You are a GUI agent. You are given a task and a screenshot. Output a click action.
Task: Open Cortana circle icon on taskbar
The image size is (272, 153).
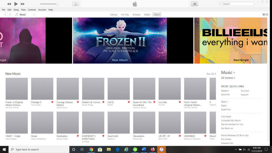[74, 149]
